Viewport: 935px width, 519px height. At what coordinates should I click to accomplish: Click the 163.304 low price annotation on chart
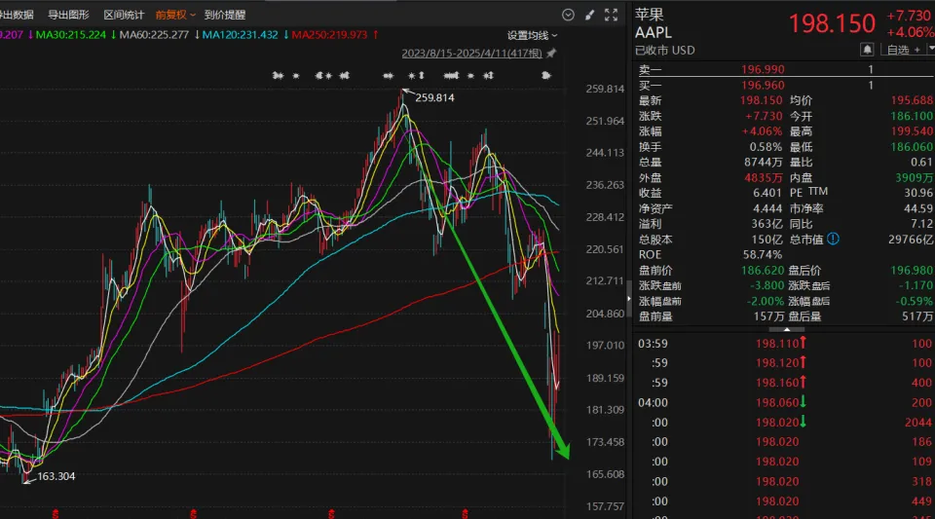(x=56, y=476)
